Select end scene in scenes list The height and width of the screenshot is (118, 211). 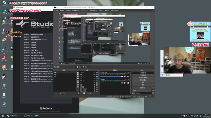tap(65, 77)
